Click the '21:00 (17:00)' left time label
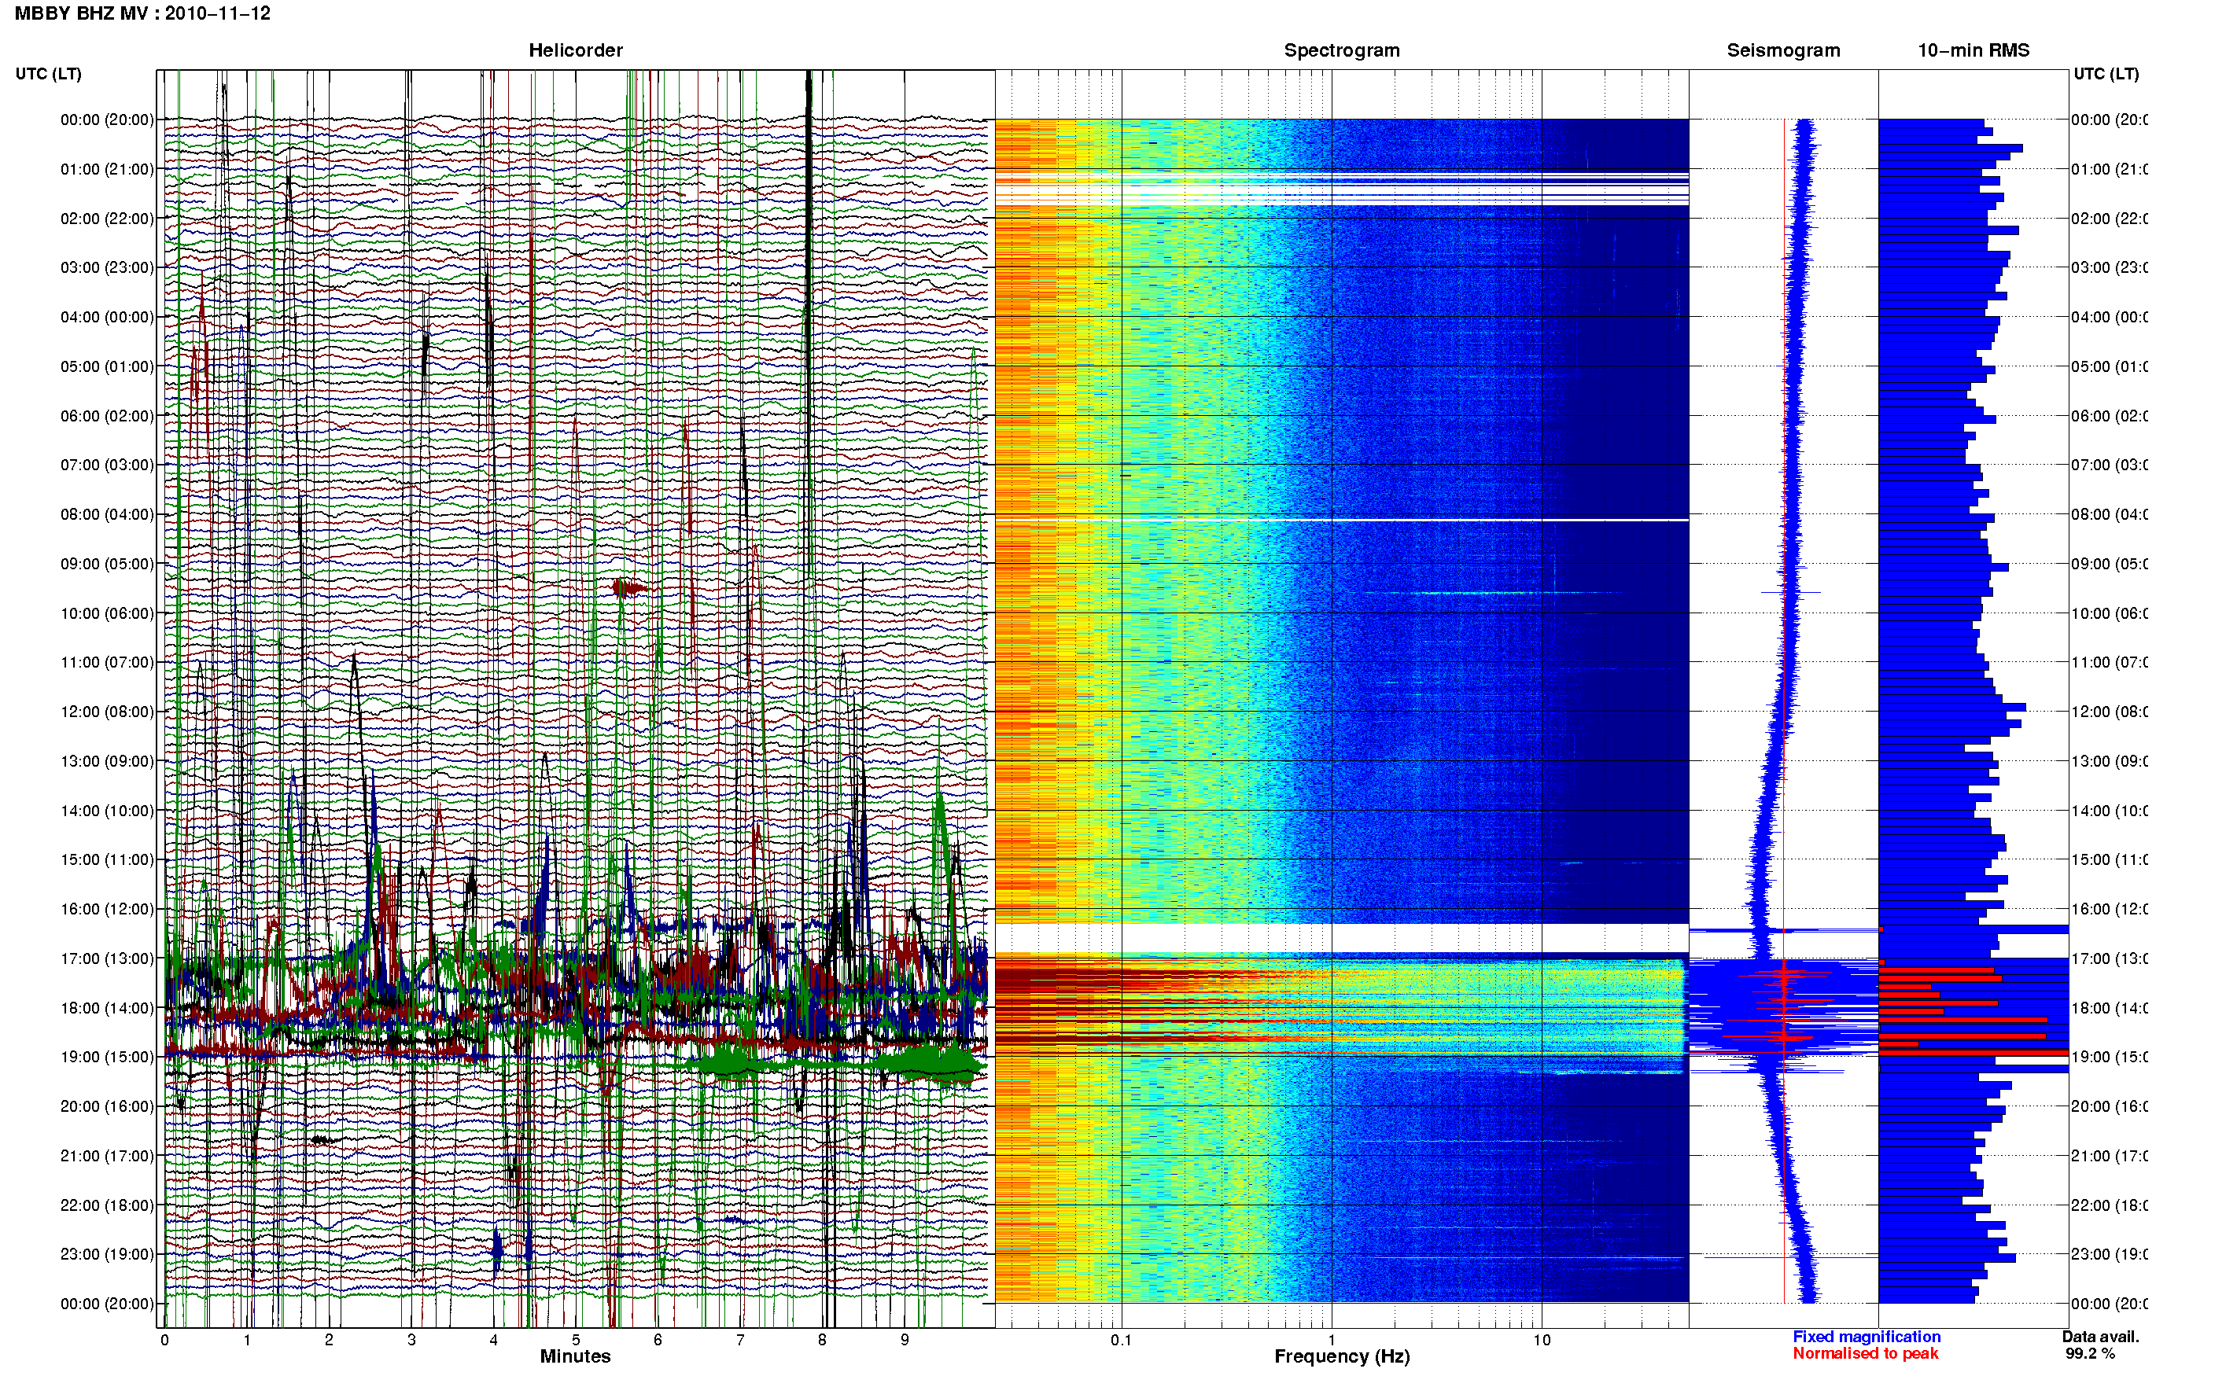Image resolution: width=2237 pixels, height=1398 pixels. [x=107, y=1156]
